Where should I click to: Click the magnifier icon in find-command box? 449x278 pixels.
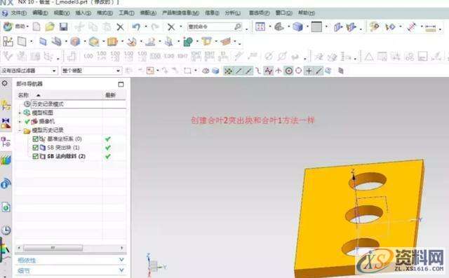(x=237, y=27)
